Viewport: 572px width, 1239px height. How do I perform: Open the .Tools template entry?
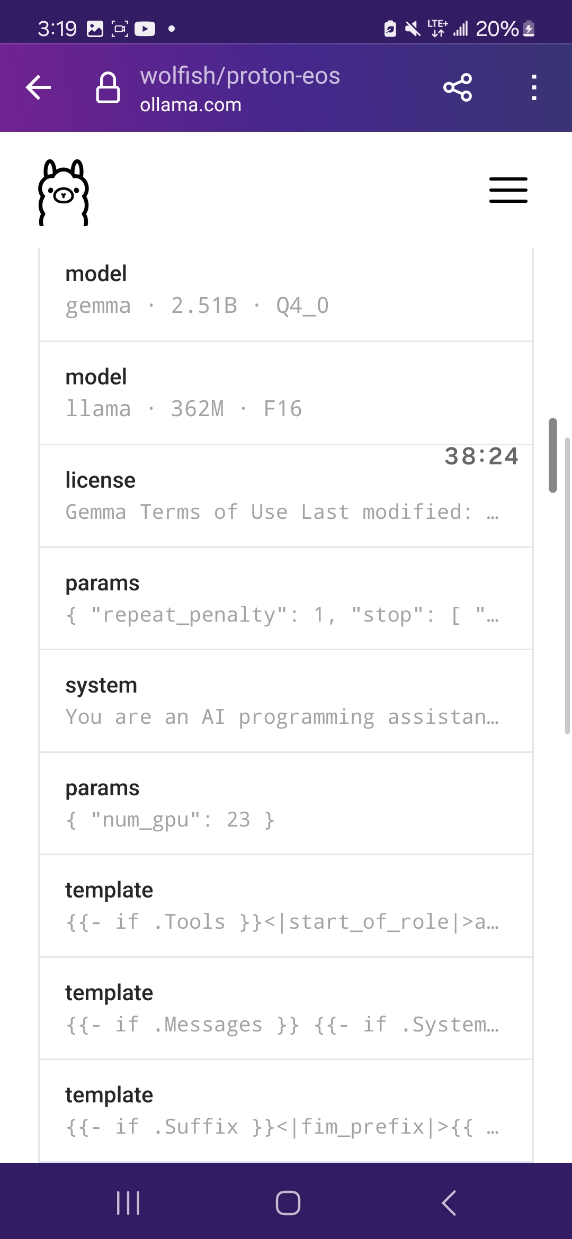tap(286, 906)
